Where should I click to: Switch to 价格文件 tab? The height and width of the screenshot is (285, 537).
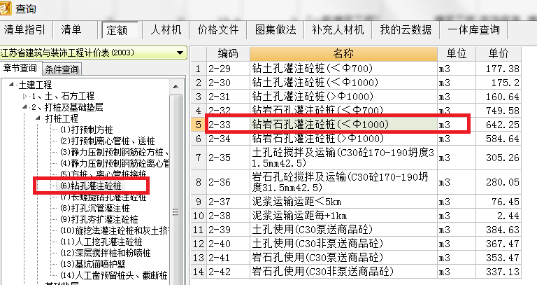218,30
